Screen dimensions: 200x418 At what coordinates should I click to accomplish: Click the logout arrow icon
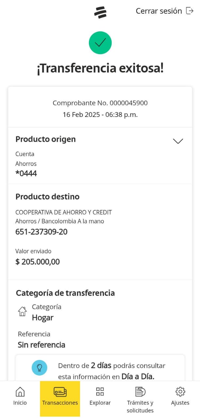tap(190, 11)
